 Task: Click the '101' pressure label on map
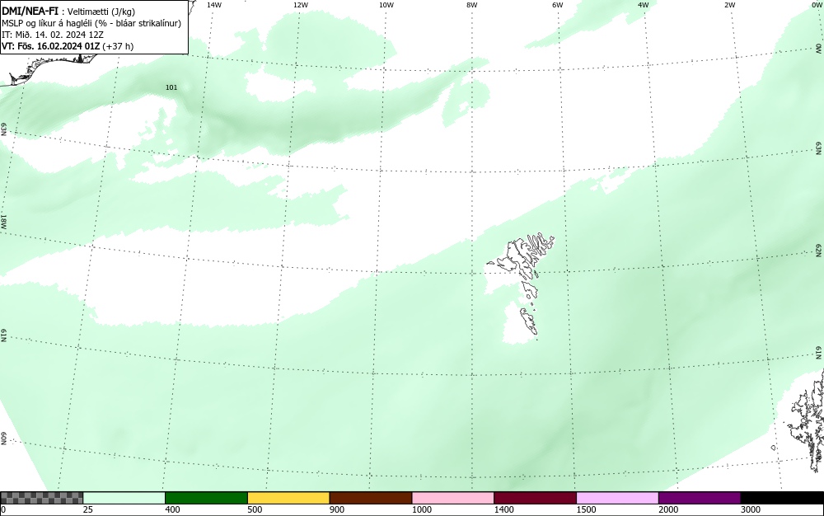tap(171, 87)
